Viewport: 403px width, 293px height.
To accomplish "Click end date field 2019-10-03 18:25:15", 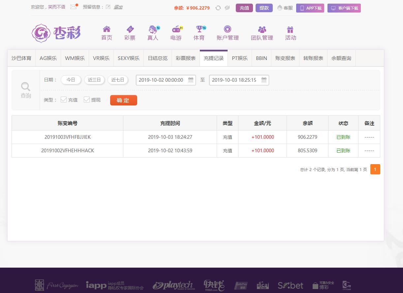I will click(239, 80).
